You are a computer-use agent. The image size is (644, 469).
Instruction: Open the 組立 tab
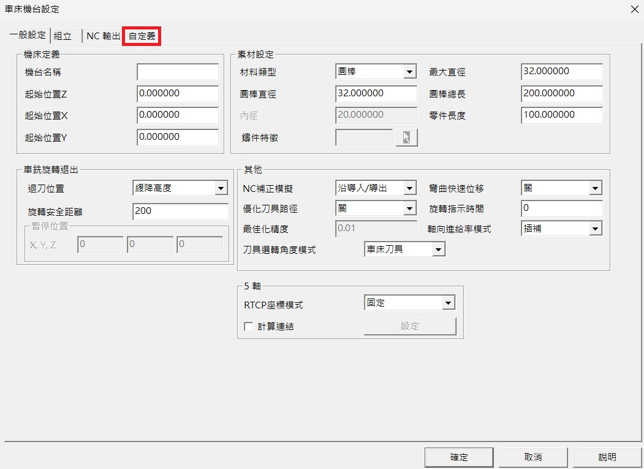point(63,36)
